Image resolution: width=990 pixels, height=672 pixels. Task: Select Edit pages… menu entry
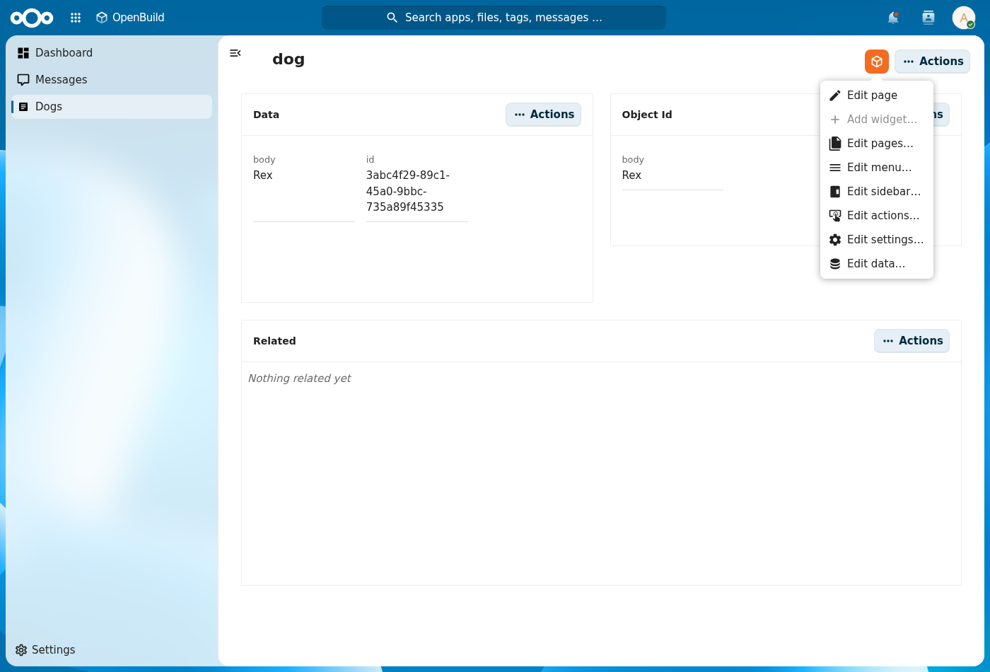tap(877, 144)
